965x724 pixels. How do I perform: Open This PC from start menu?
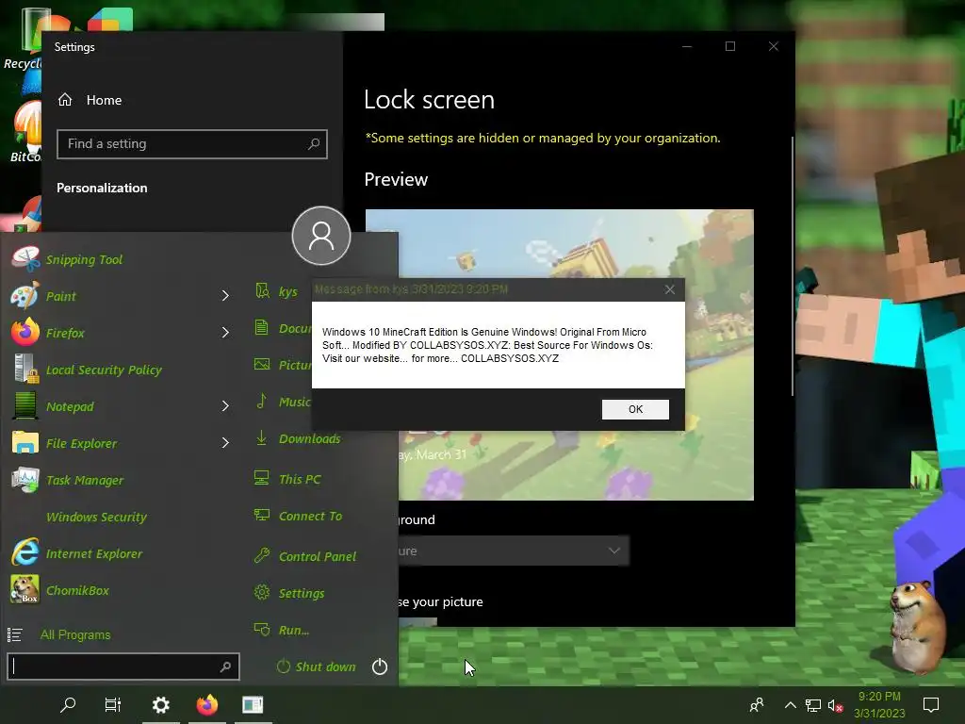288,479
